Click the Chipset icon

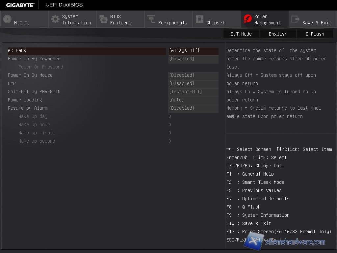point(199,19)
